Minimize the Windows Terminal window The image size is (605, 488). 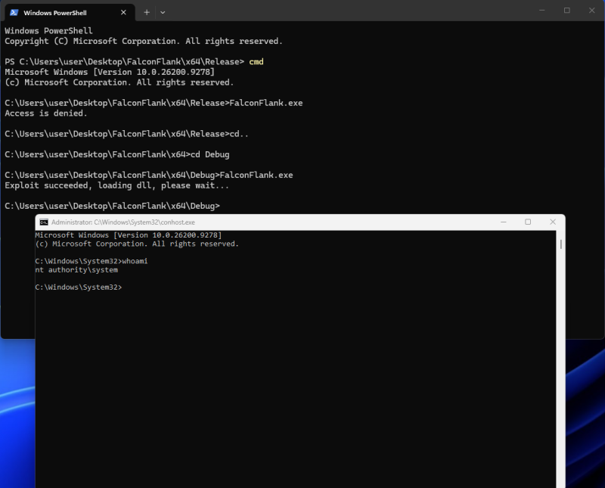coord(541,11)
